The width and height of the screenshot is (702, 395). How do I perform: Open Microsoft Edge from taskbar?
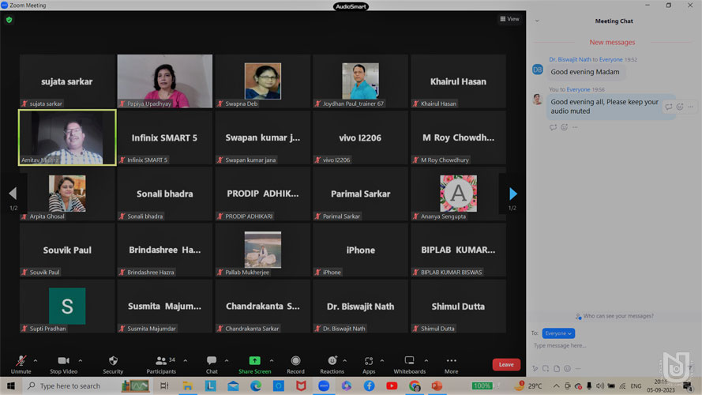tap(256, 386)
